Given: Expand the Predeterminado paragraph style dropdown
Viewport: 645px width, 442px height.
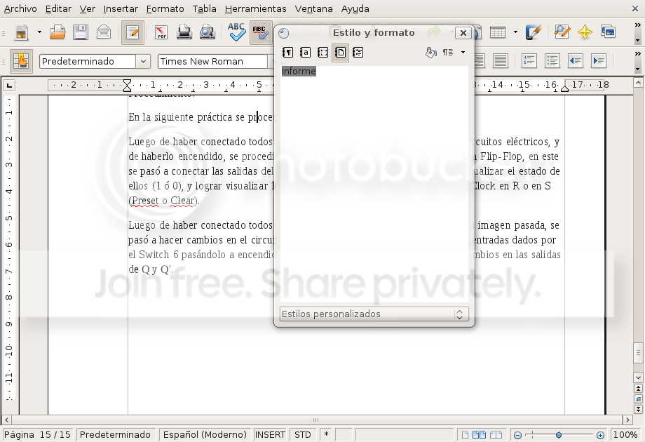Looking at the screenshot, I should pos(143,61).
